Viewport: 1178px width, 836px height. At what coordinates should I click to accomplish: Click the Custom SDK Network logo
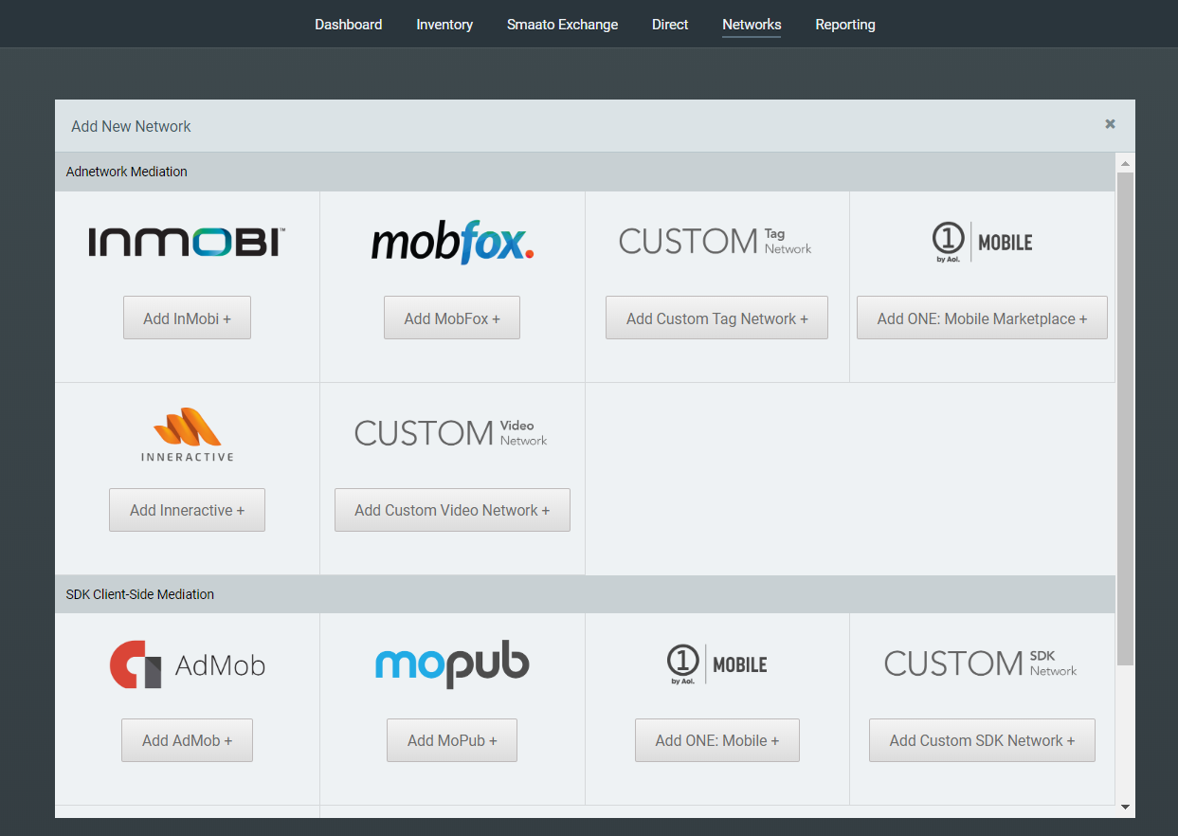(981, 663)
